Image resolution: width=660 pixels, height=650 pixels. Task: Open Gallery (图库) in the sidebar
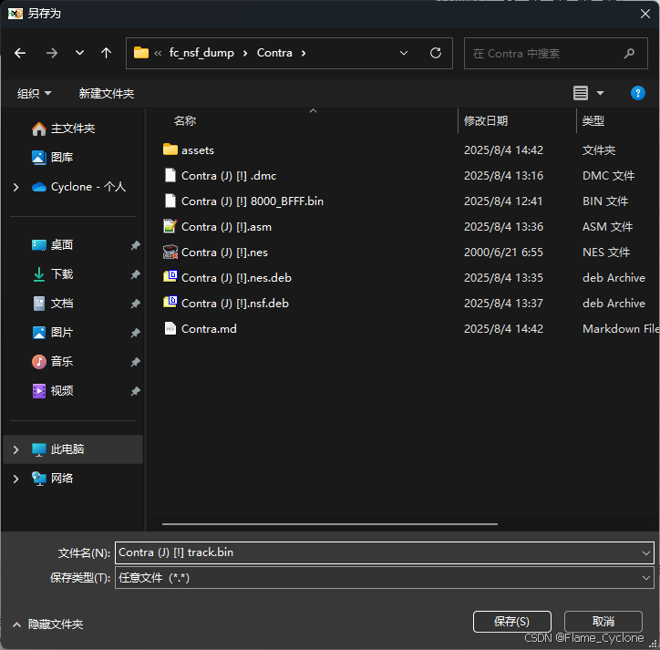[x=53, y=158]
